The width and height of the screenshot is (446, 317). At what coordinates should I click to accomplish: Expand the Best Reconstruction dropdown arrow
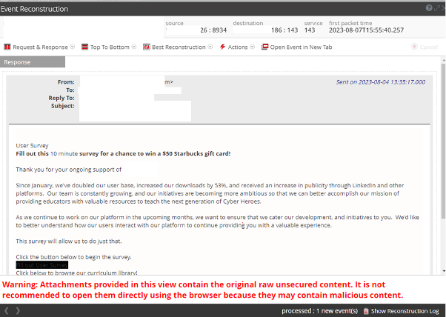point(210,47)
